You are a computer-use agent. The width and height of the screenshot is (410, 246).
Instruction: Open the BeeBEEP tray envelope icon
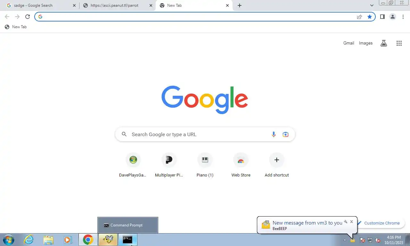[x=353, y=240]
